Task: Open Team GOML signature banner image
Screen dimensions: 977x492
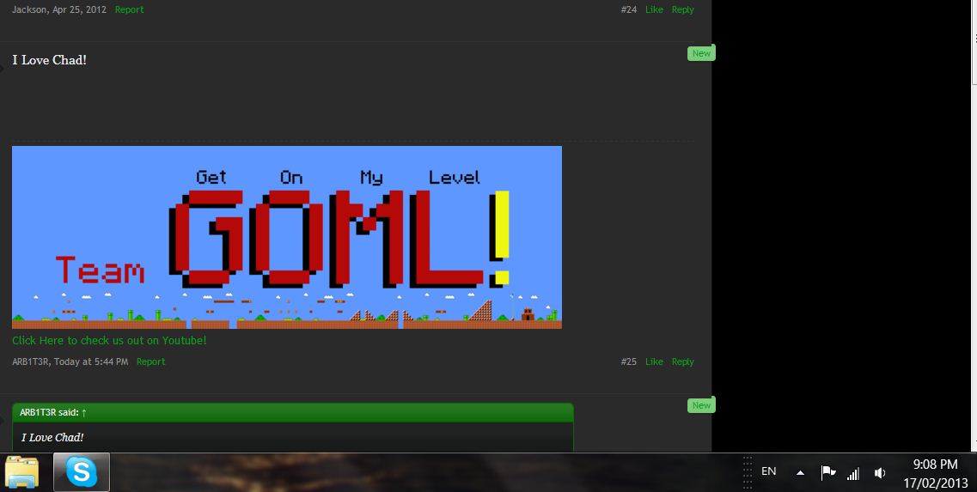Action: point(287,237)
